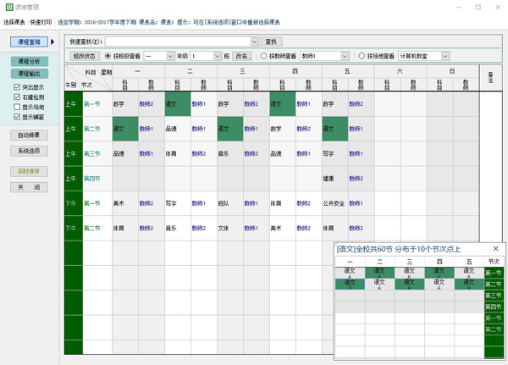Image resolution: width=508 pixels, height=365 pixels.
Task: Select green 语文 cell on Wednesday second period
Action: [230, 129]
